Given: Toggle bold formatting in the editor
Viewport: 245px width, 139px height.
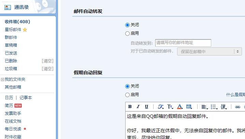Looking at the screenshot, I should coord(130,107).
